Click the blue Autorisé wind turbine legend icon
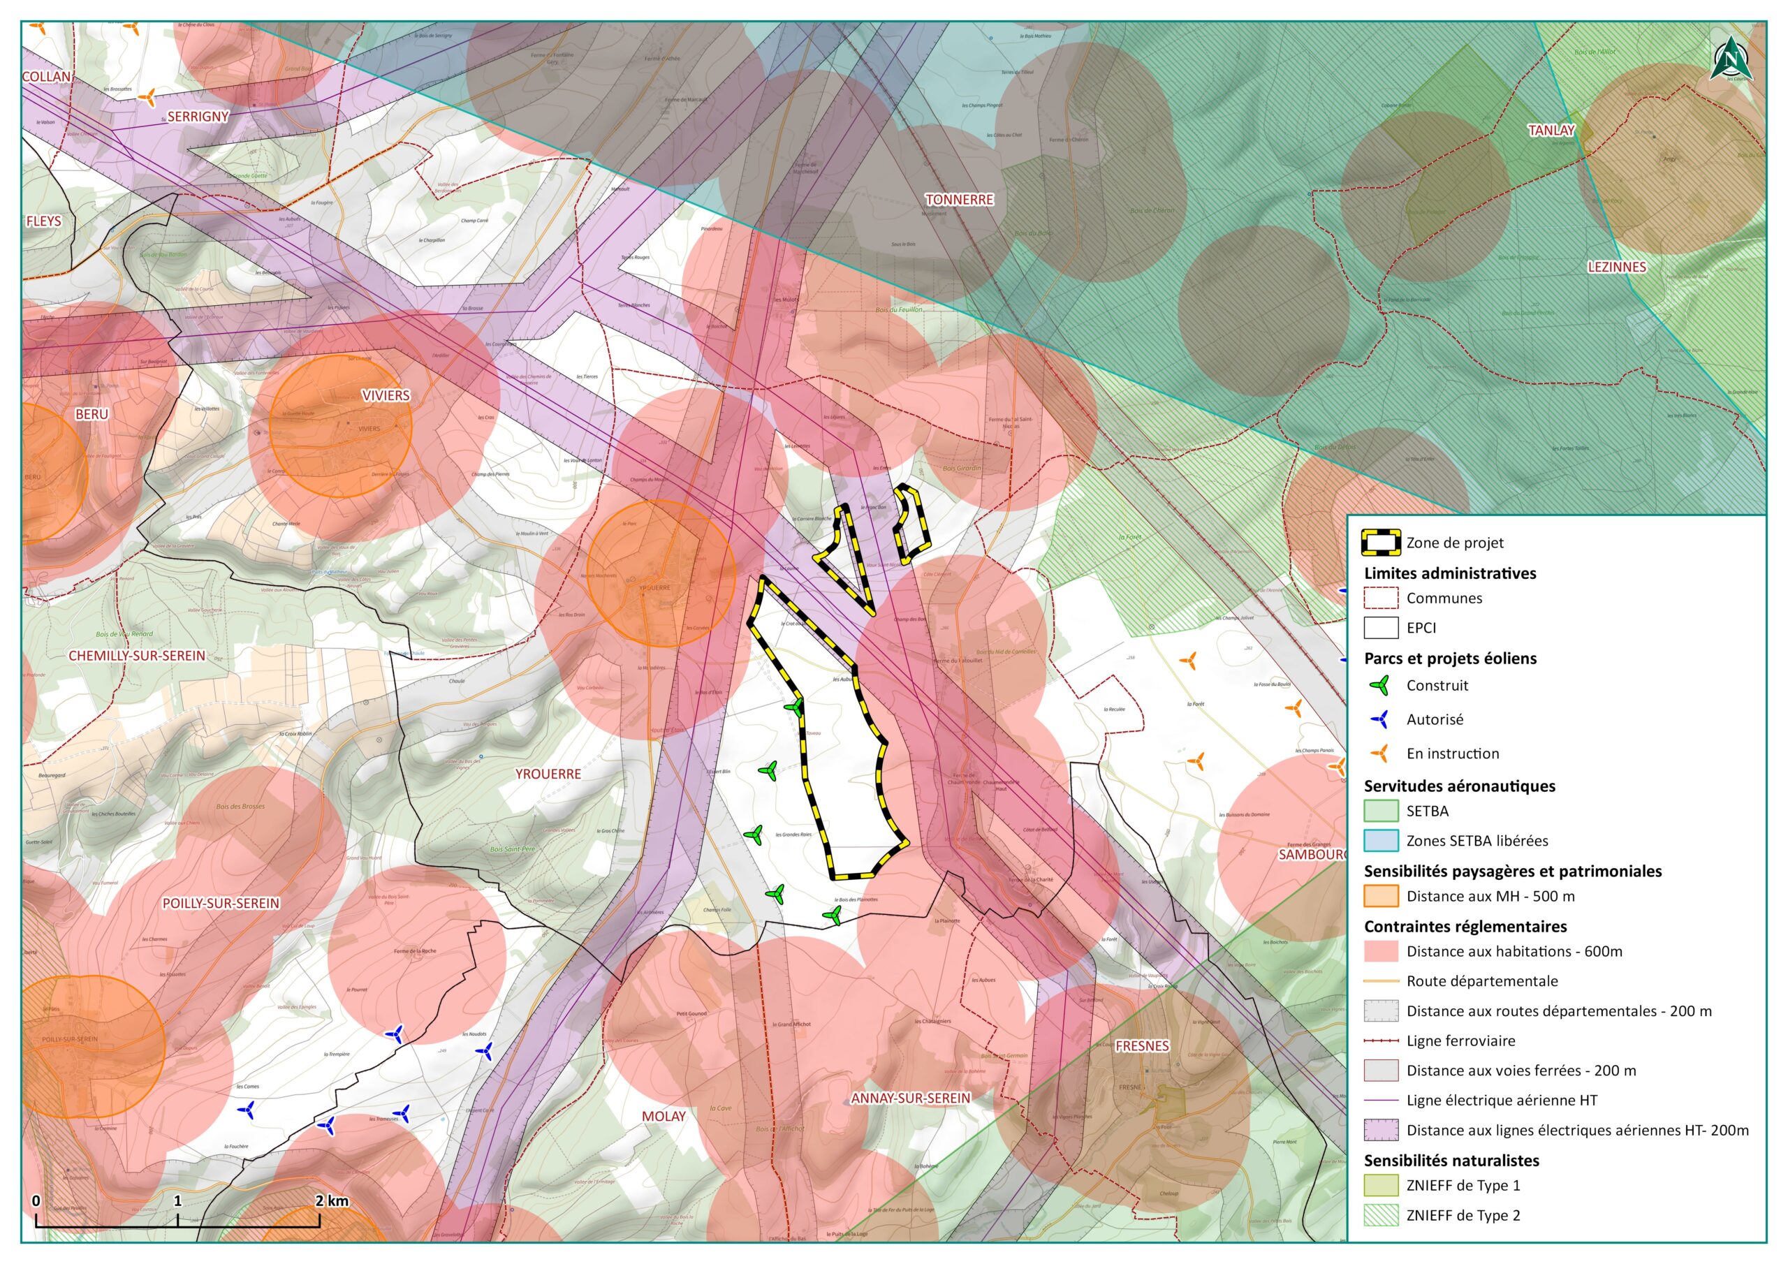 coord(1380,719)
